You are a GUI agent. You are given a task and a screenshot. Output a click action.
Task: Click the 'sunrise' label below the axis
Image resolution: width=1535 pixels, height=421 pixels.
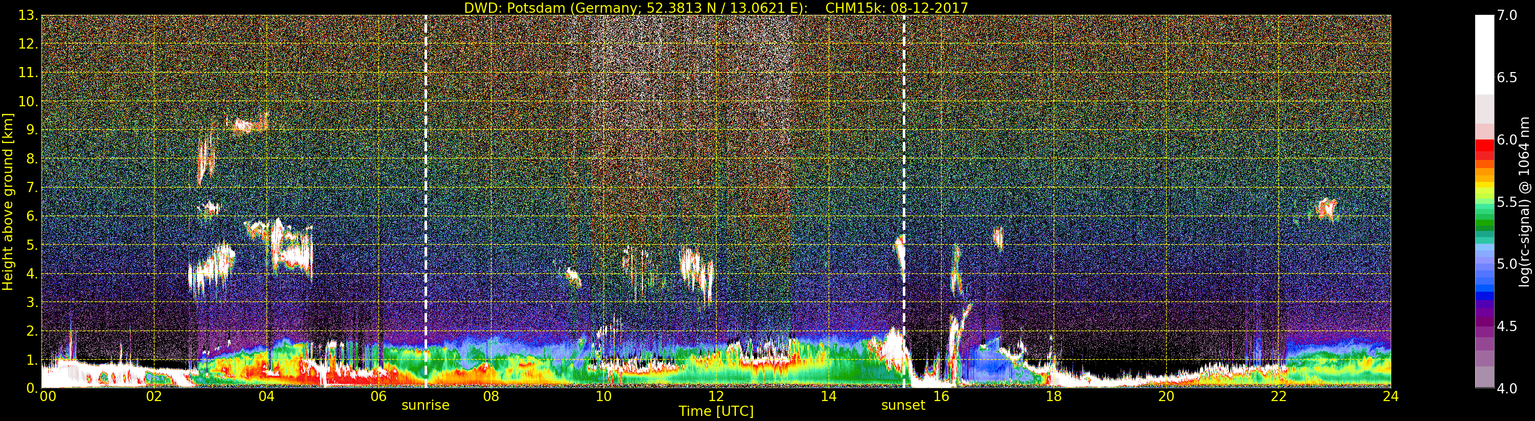click(426, 406)
